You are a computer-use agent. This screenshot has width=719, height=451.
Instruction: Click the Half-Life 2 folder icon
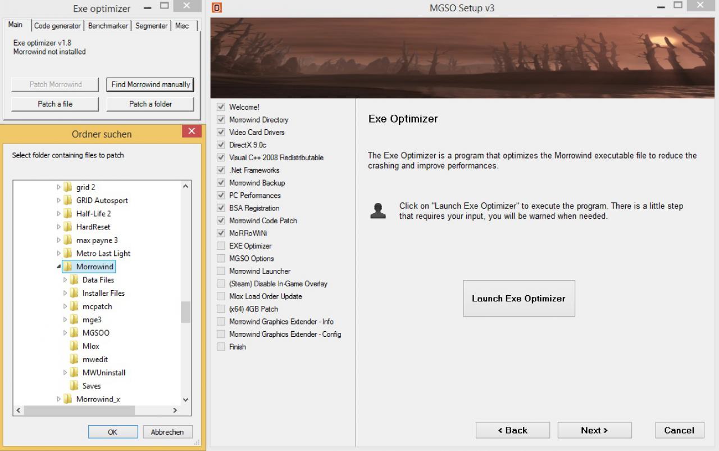(x=68, y=214)
